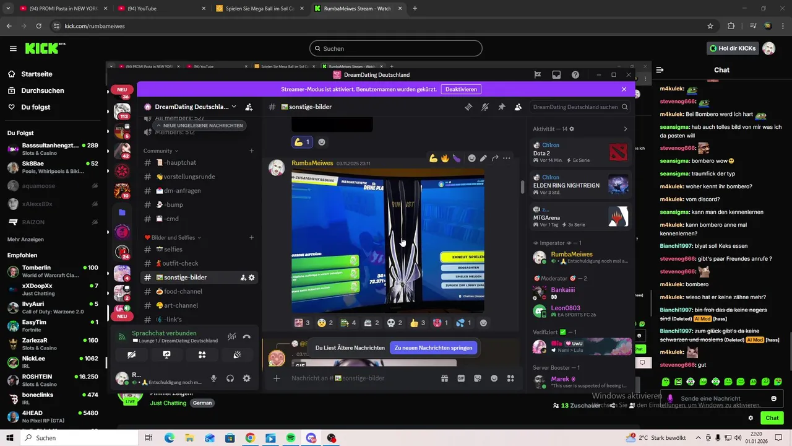Screen dimensions: 792x446
Task: Edit RumbaMeiwes message with pencil icon
Action: [x=483, y=159]
